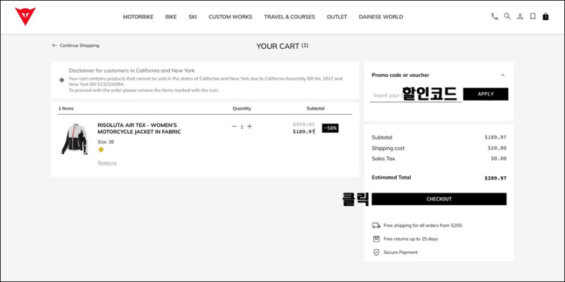Collapse the Promo code or voucher section

pos(503,75)
